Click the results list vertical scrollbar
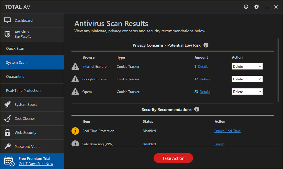Screen dimensions: 283x169 pos(278,70)
